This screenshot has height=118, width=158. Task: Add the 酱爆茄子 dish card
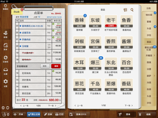pos(126,43)
